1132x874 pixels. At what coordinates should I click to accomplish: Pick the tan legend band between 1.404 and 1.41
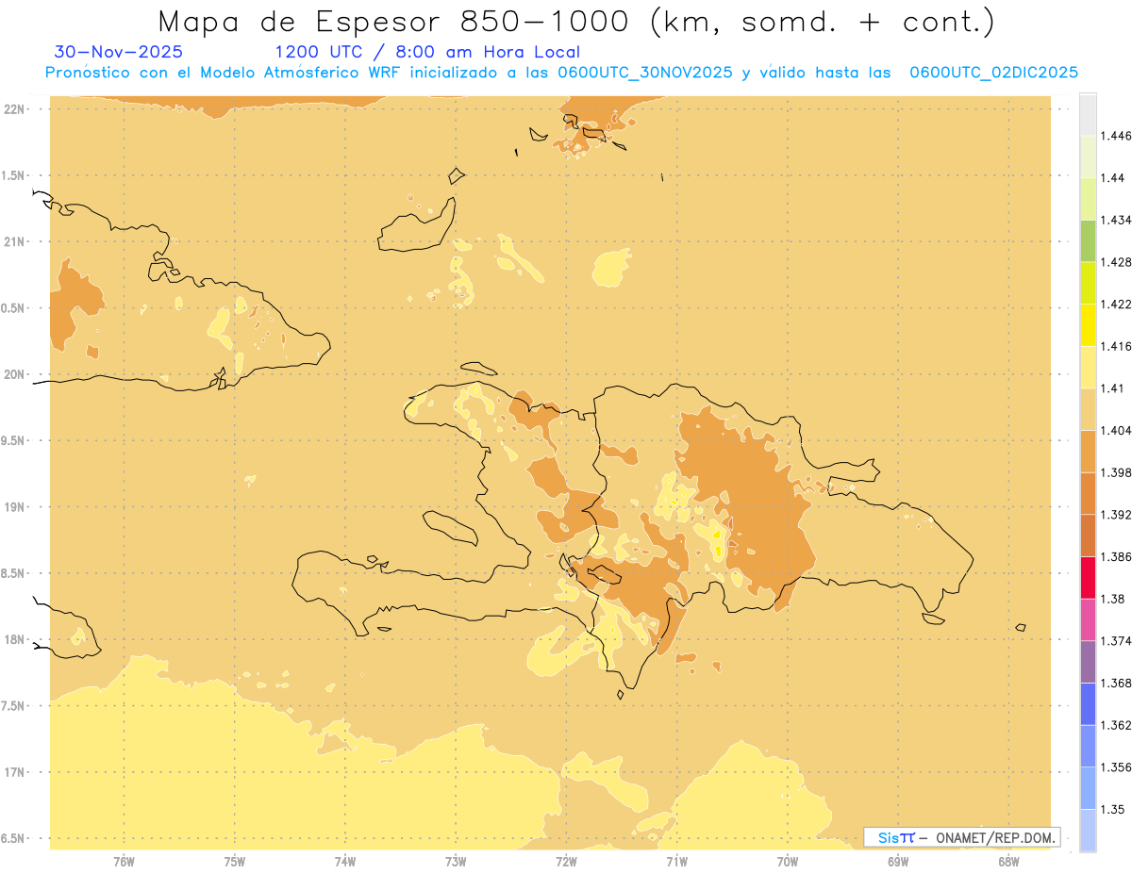(x=1088, y=408)
